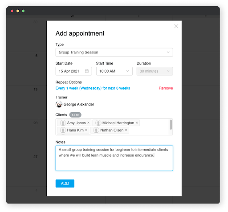Click the ADD button
228x212 pixels.
(65, 183)
